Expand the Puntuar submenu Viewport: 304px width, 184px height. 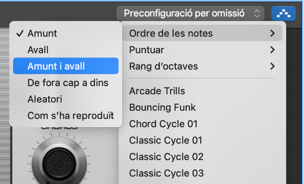click(x=146, y=50)
